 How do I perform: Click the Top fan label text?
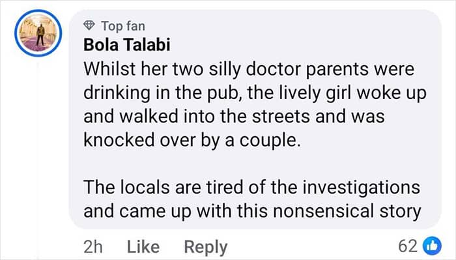coord(123,26)
